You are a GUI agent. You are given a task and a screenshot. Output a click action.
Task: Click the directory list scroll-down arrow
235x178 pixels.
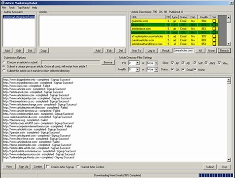tap(229, 44)
